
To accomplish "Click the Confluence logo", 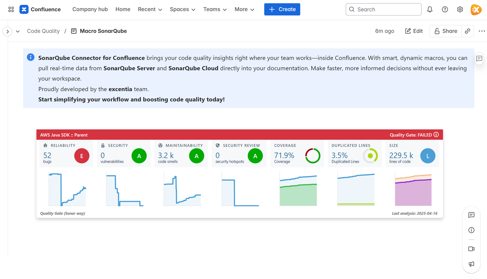I will (x=40, y=9).
